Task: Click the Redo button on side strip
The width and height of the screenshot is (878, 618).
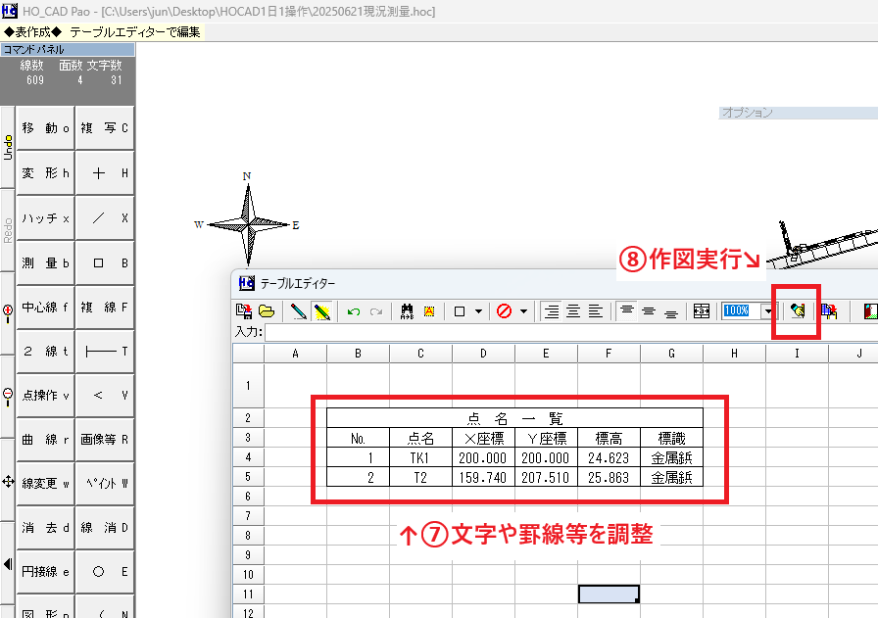Action: click(8, 230)
